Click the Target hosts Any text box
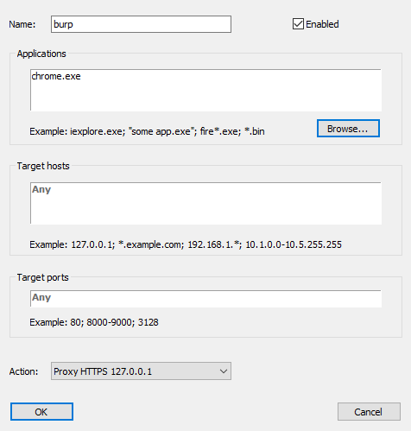 coord(205,203)
